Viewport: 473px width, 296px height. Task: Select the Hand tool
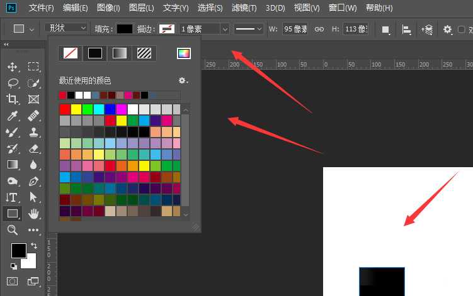(x=34, y=214)
